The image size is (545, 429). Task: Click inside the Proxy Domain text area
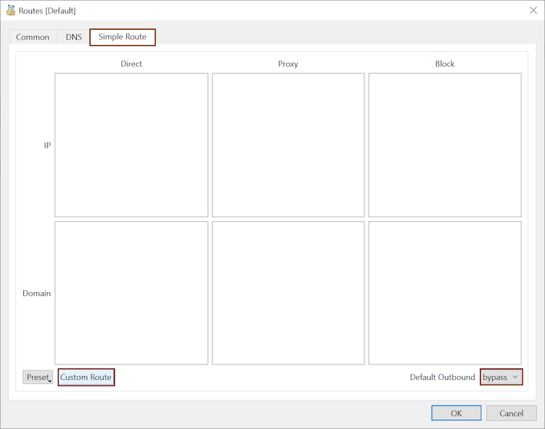(x=288, y=293)
